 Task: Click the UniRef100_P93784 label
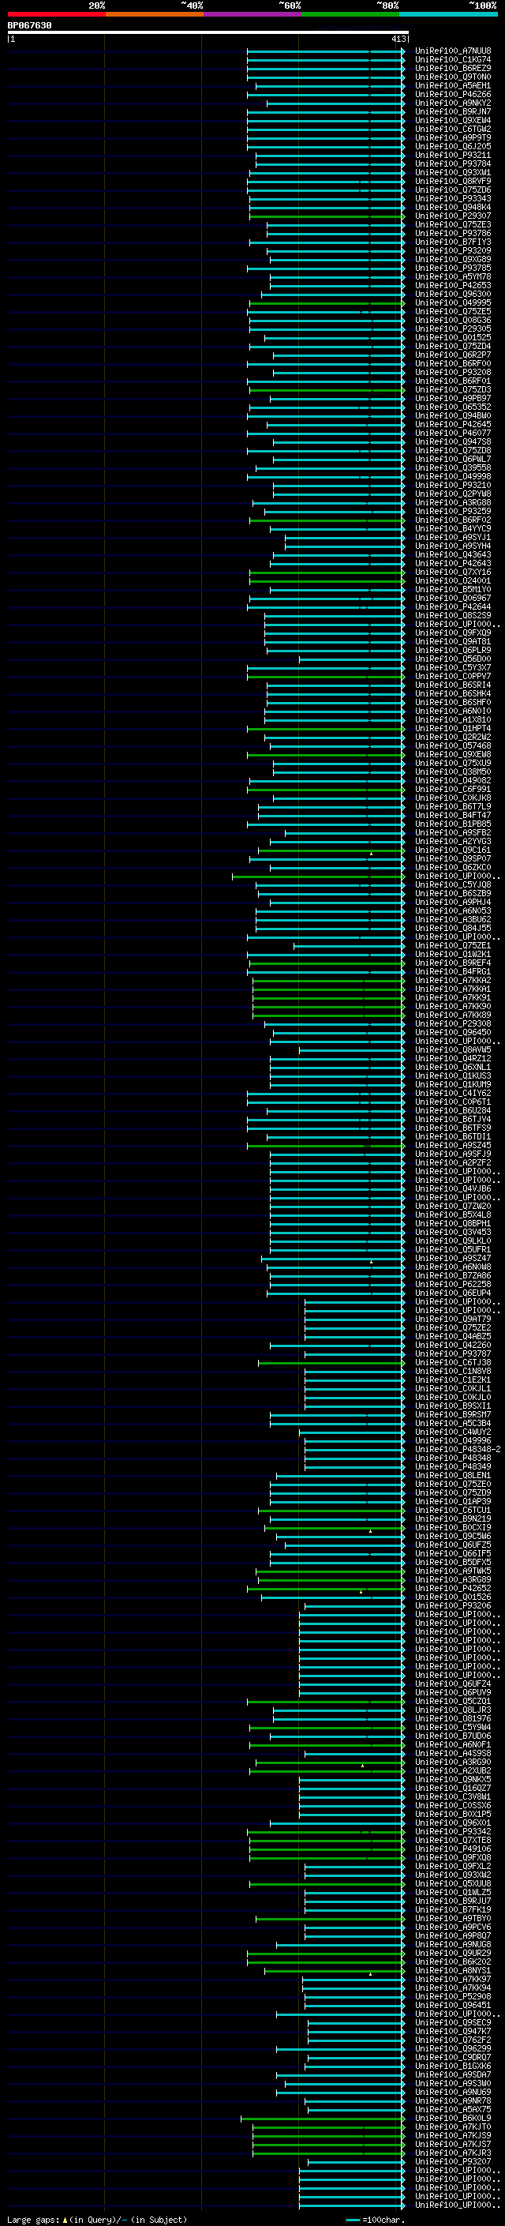click(x=453, y=164)
